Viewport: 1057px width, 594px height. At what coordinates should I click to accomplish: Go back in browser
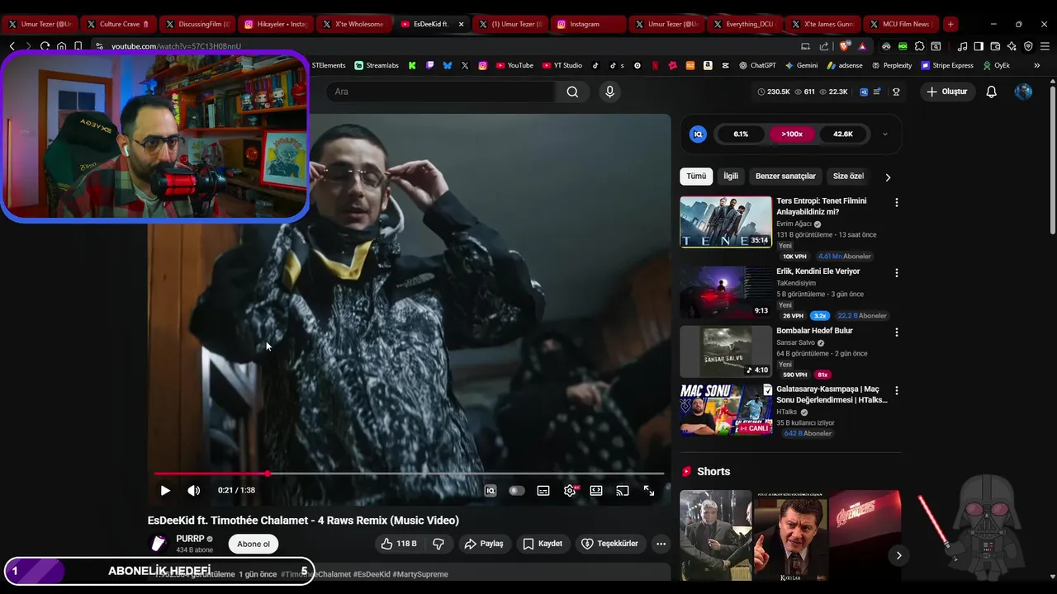pos(12,46)
